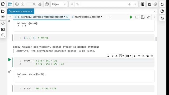The width and height of the screenshot is (169, 95).
Task: Open the script three-dot more menu
Action: pos(154,17)
